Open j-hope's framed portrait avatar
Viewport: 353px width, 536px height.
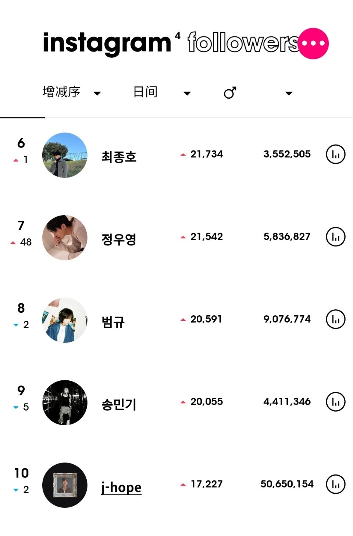coord(65,485)
